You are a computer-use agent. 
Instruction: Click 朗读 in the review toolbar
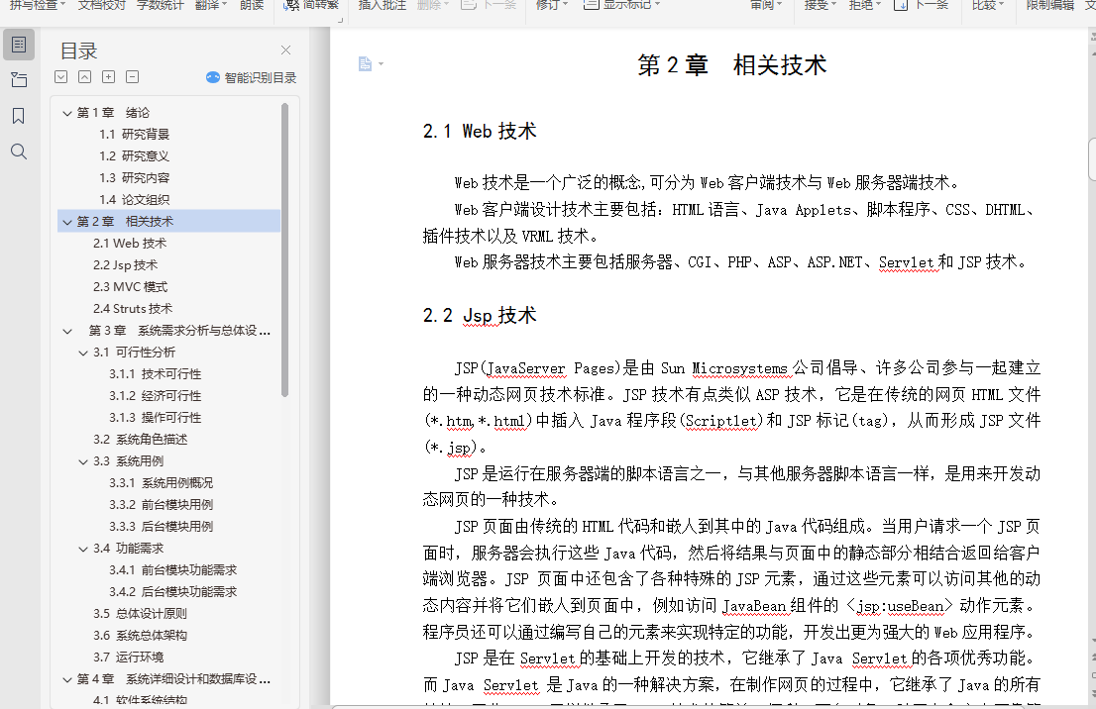[x=252, y=5]
